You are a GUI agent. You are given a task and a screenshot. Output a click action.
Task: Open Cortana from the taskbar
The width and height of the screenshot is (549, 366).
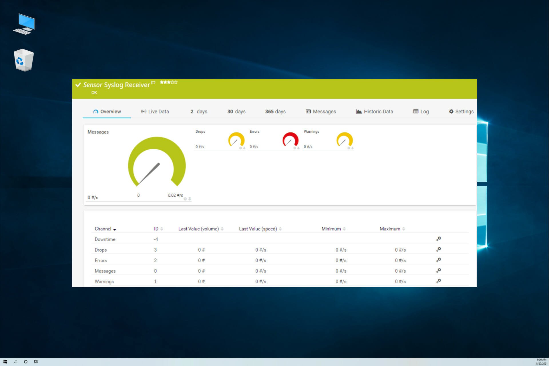26,362
